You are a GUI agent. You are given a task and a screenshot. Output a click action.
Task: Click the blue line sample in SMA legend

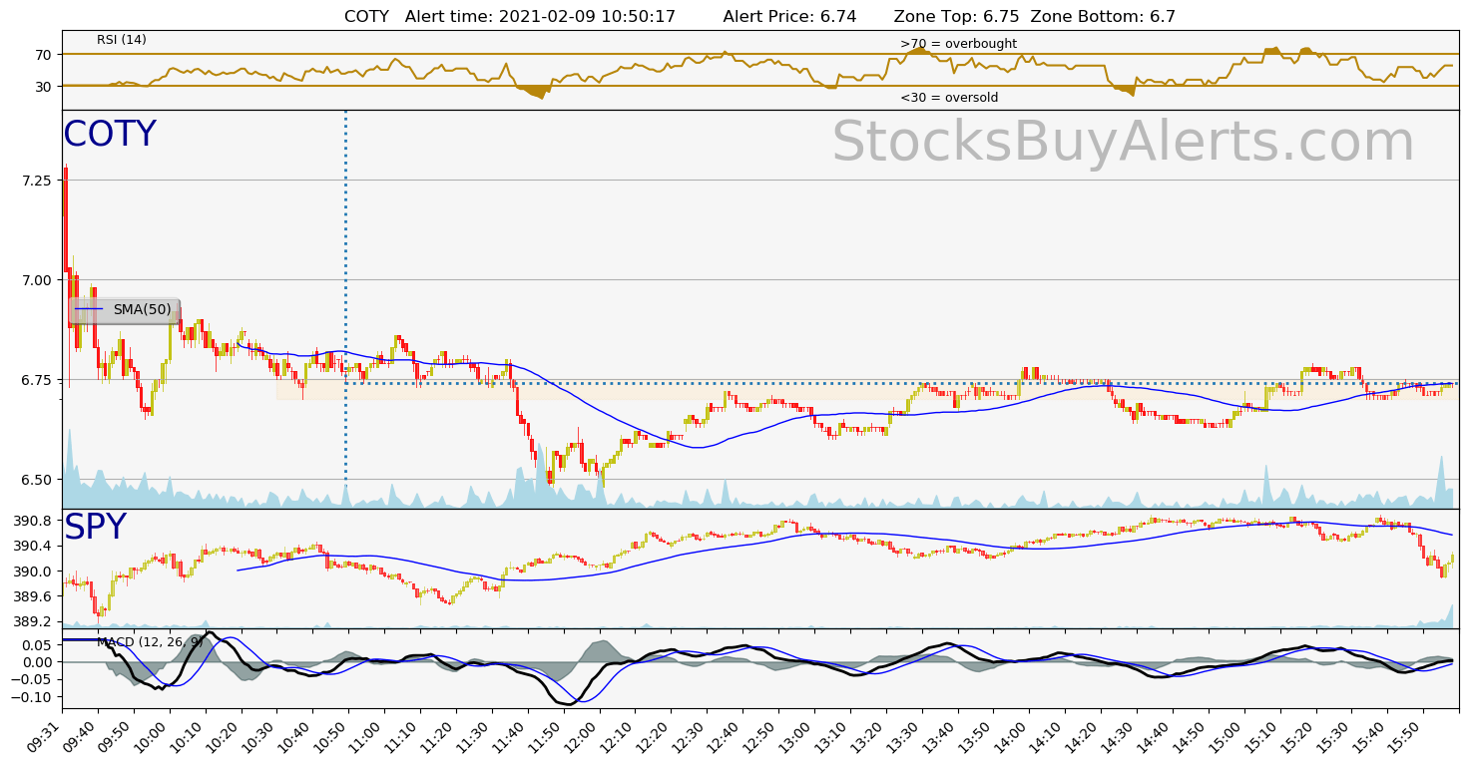point(89,310)
